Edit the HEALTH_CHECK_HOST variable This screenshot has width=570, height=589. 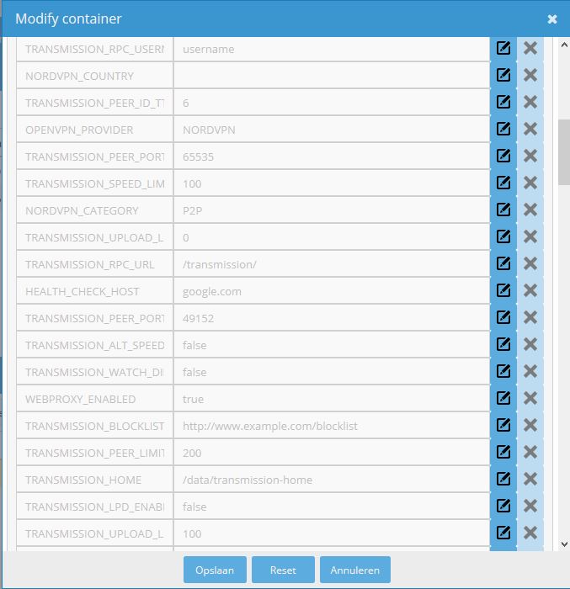[x=503, y=291]
